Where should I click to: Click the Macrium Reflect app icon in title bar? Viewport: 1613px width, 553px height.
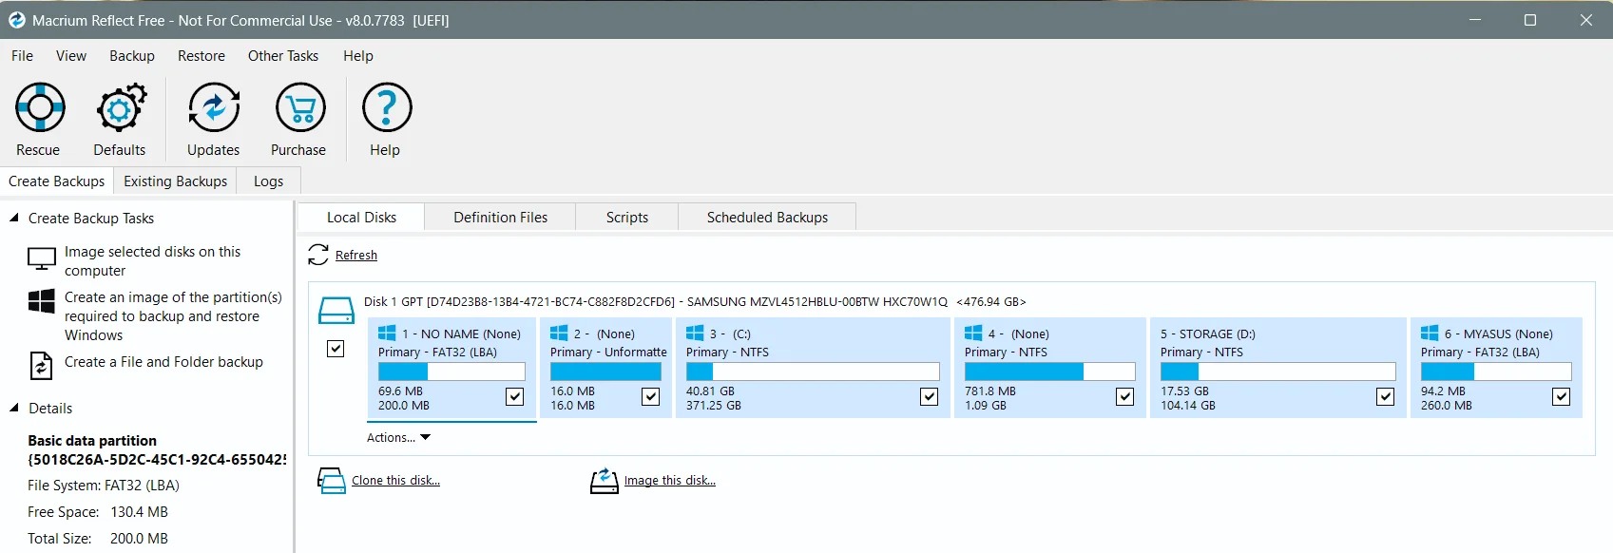click(x=16, y=20)
